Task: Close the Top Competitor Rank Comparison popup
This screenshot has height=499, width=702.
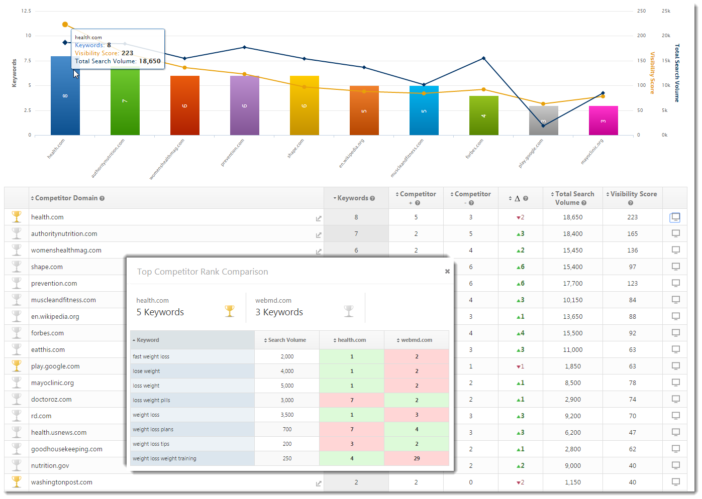Action: 447,272
